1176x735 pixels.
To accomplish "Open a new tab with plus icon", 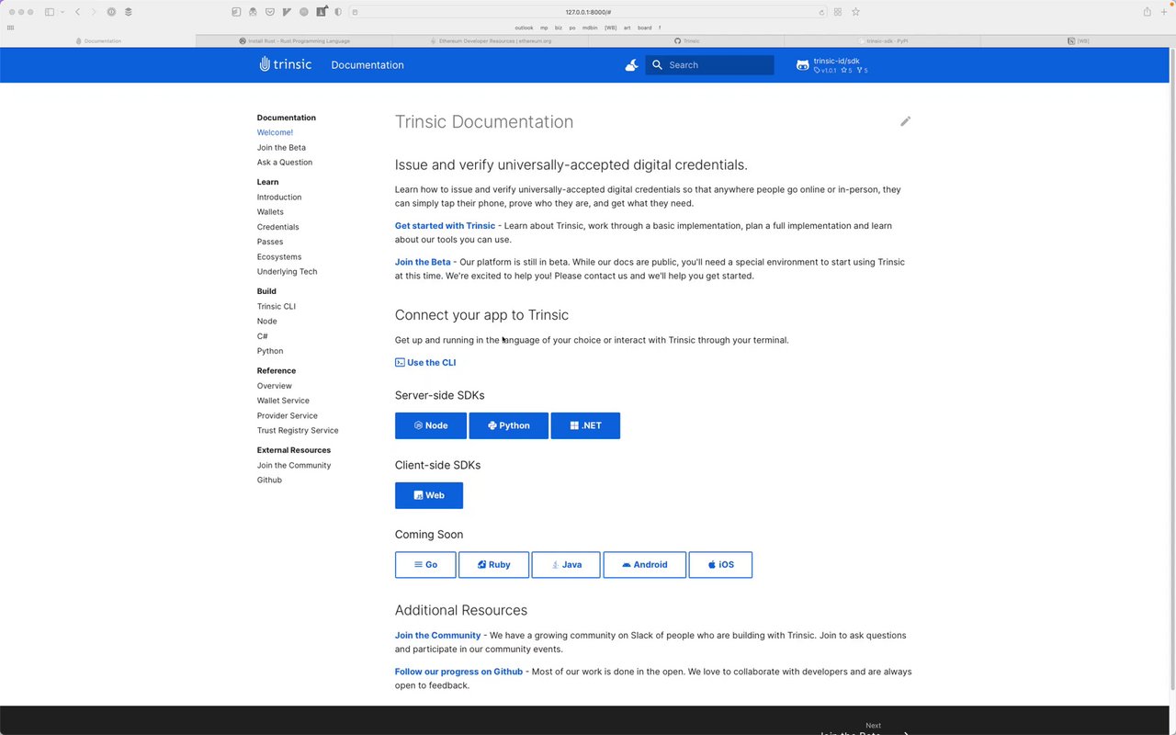I will pos(1164,12).
